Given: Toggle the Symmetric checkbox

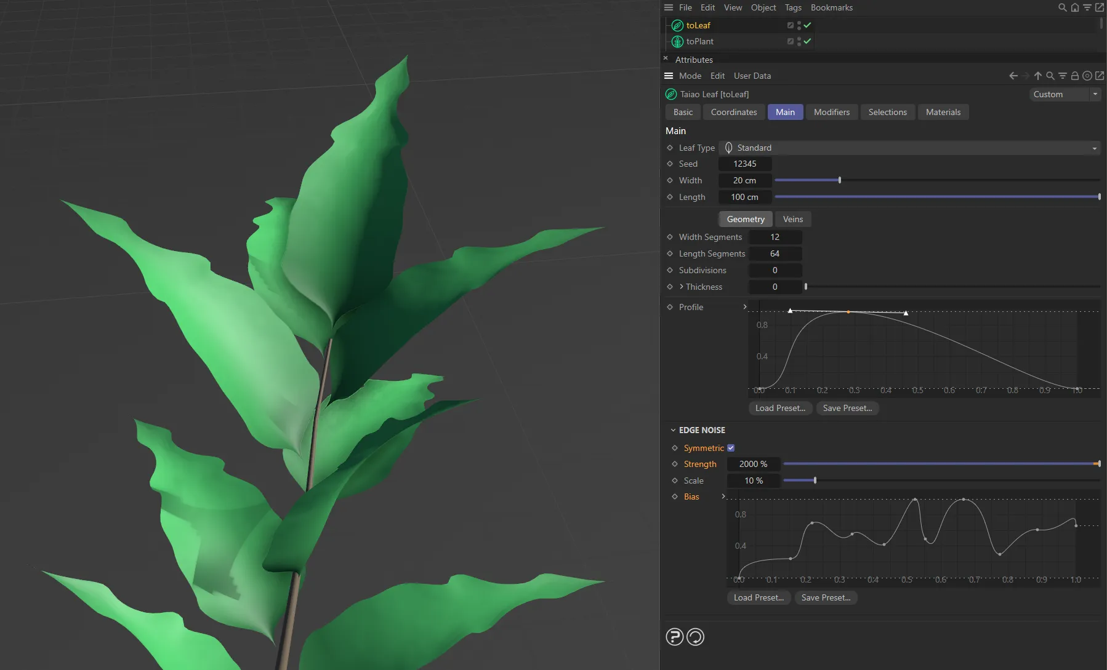Looking at the screenshot, I should click(730, 447).
